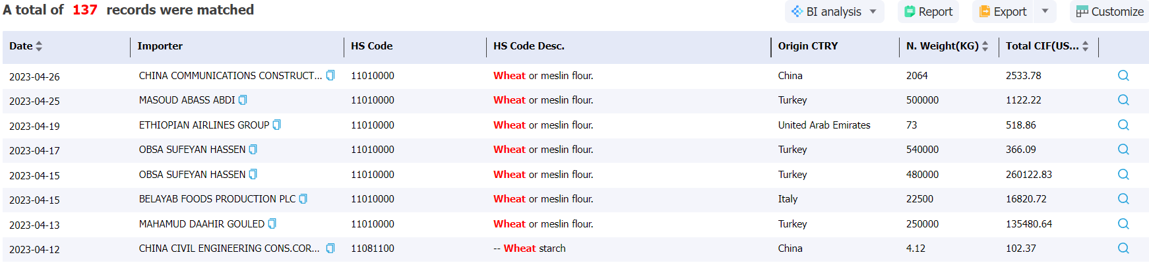
Task: Copy the China Communications Construct importer name
Action: [330, 75]
